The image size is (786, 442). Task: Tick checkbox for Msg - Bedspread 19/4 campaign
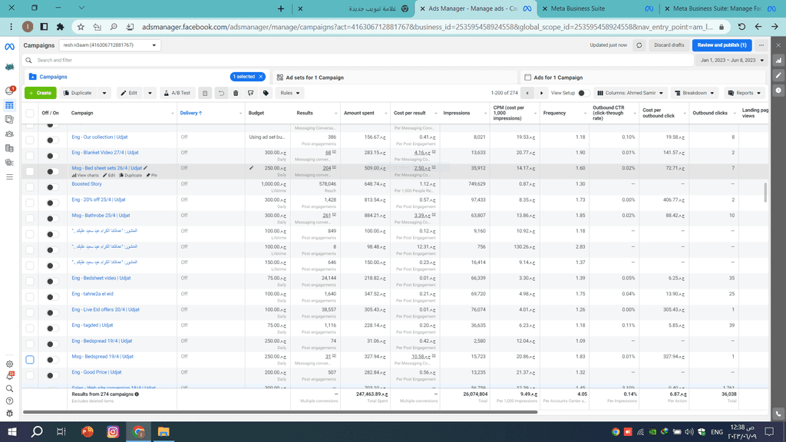(x=30, y=360)
